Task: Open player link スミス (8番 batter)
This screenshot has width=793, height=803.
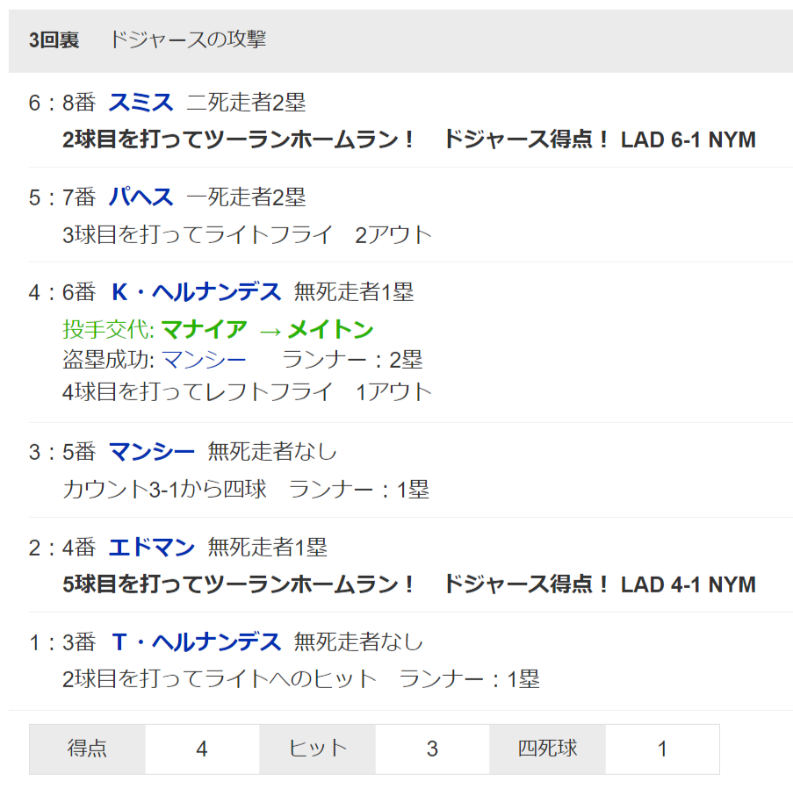Action: point(141,103)
